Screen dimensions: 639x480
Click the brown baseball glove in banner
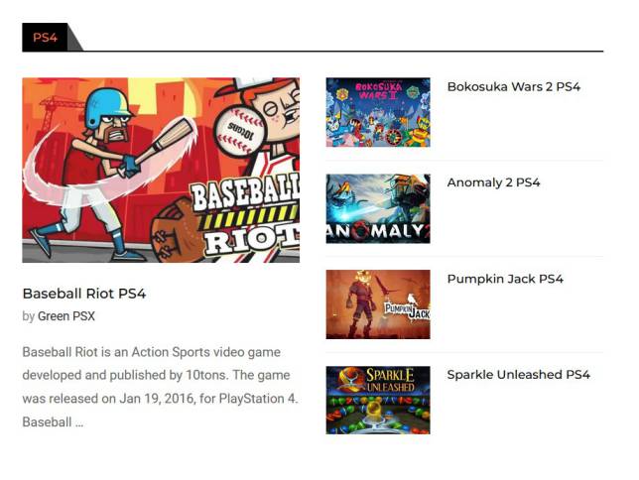[x=178, y=232]
